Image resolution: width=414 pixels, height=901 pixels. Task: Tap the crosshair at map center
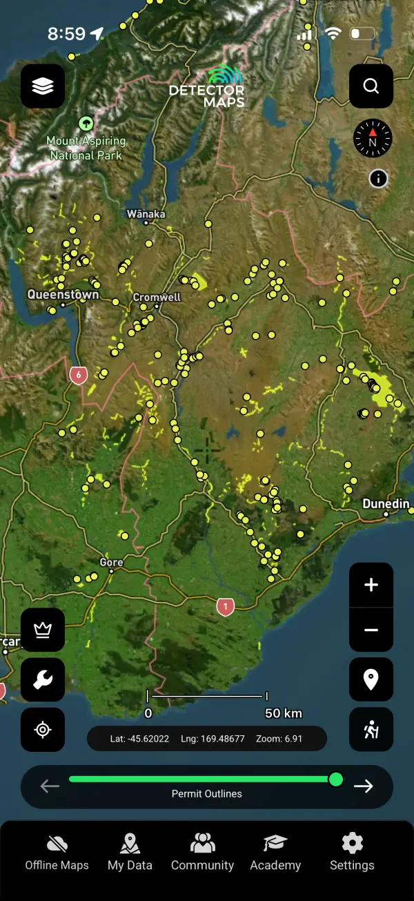[207, 450]
